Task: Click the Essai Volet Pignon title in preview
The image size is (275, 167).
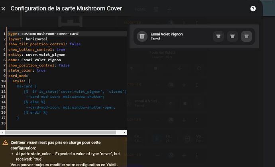Action: [x=167, y=34]
